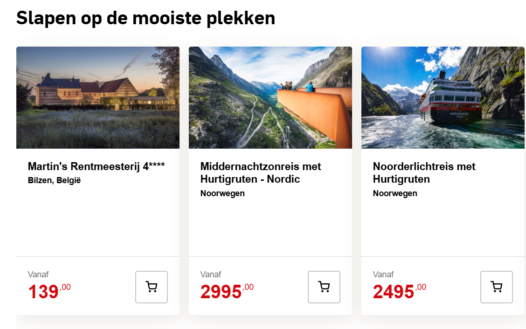Screen dimensions: 526x329
Task: Click the 2995,00 price
Action: [x=227, y=292]
